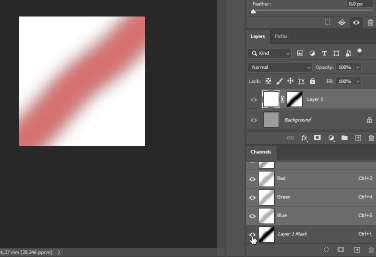Select the Blue channel row
Image resolution: width=376 pixels, height=257 pixels.
point(311,216)
